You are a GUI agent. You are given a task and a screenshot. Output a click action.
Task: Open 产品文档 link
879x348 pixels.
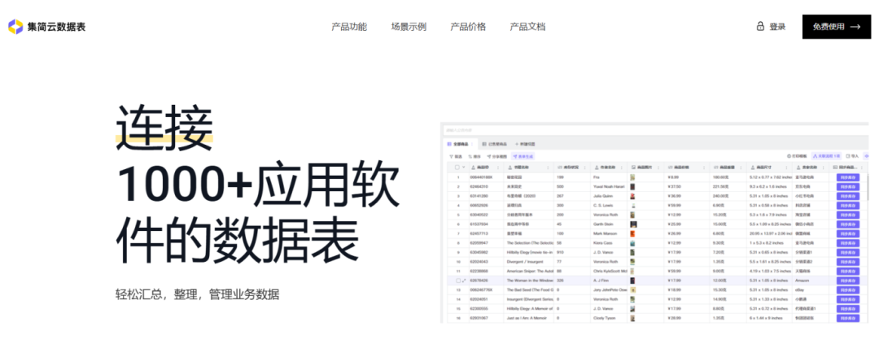pyautogui.click(x=527, y=26)
